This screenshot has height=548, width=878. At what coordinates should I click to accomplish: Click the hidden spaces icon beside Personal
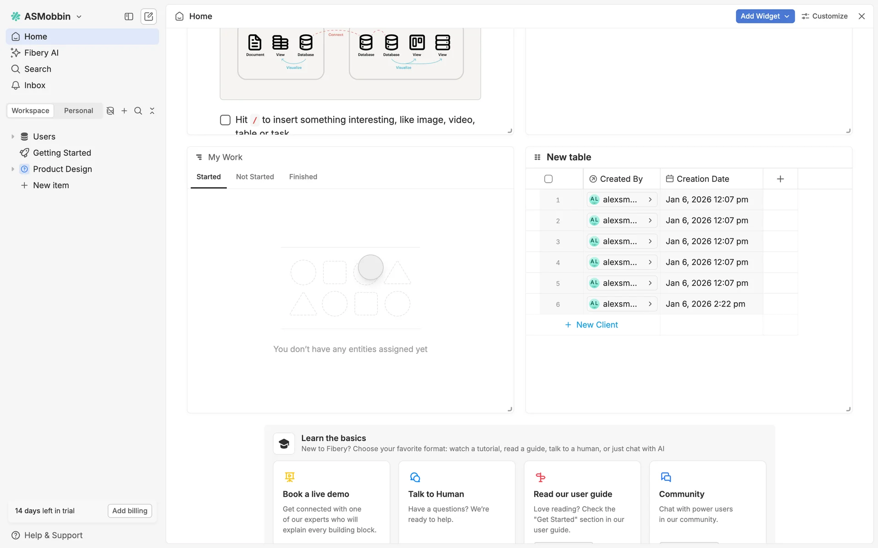[110, 111]
